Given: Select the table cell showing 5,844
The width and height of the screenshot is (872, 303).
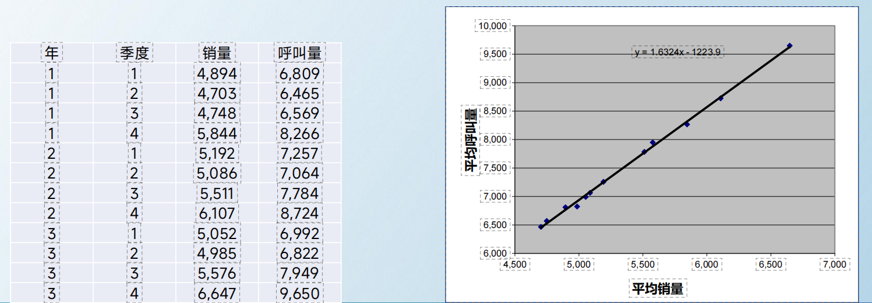Looking at the screenshot, I should (217, 134).
